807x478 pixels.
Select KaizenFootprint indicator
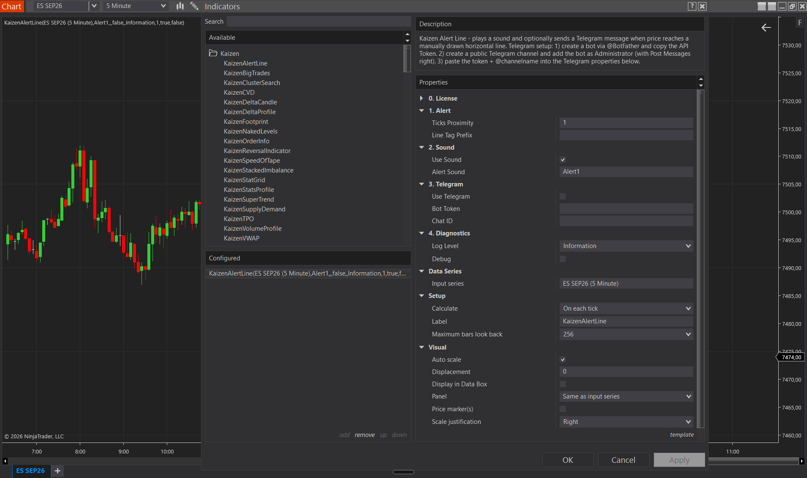click(246, 122)
